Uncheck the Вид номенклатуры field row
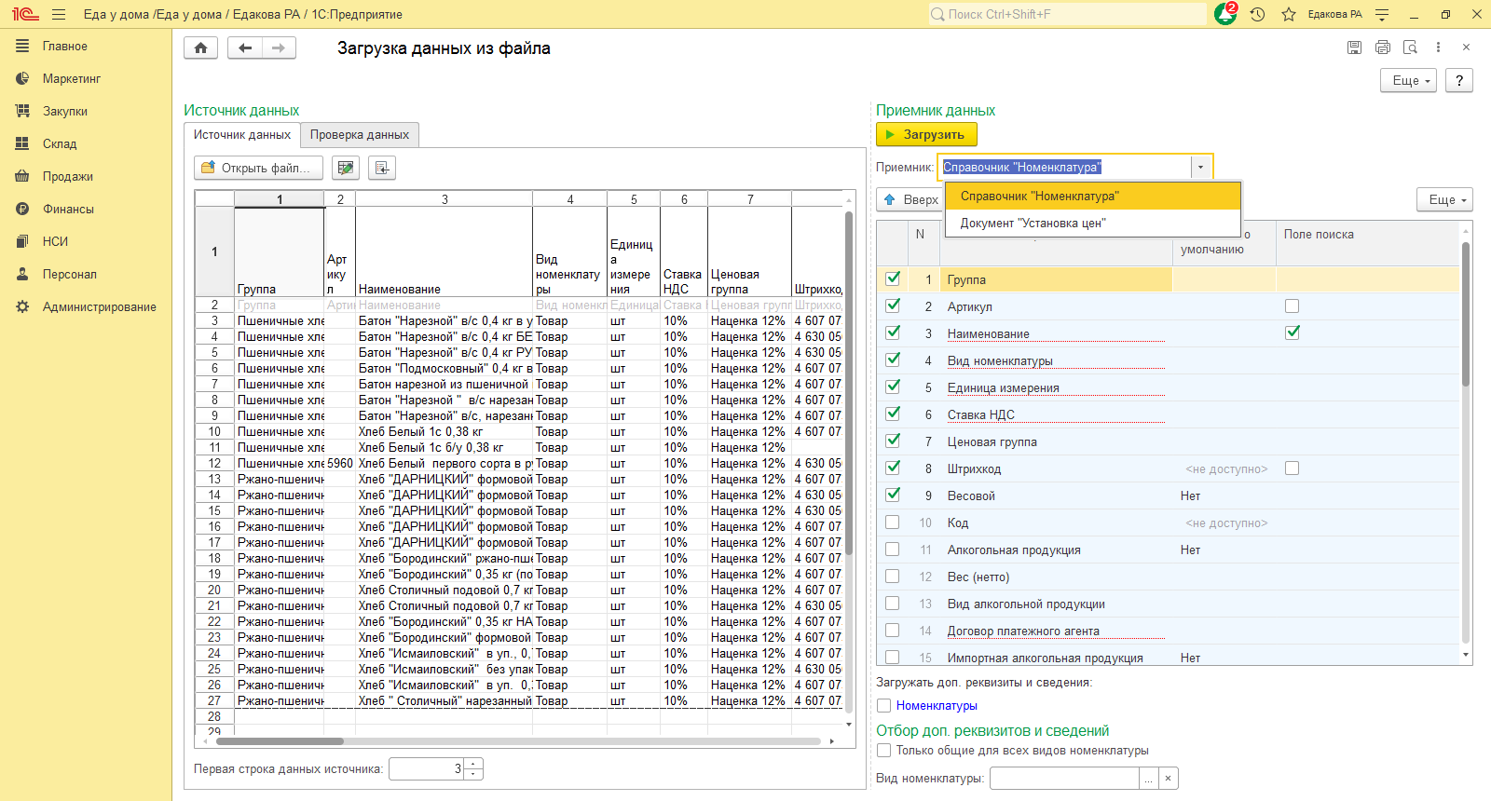1491x801 pixels. [893, 359]
